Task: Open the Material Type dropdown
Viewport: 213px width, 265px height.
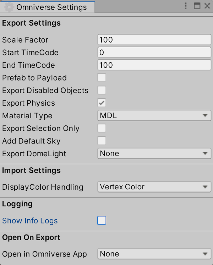Action: click(x=154, y=115)
